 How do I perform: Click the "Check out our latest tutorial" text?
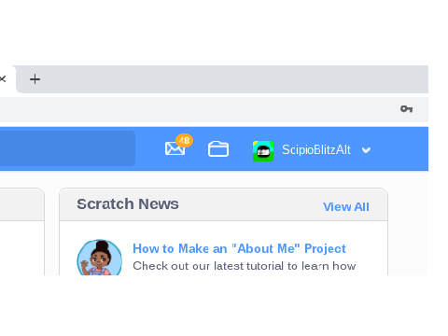pyautogui.click(x=245, y=266)
